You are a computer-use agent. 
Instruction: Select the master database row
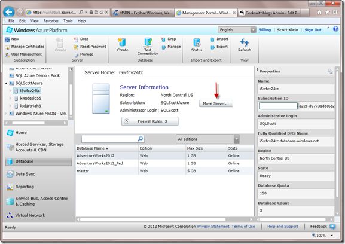pos(164,171)
